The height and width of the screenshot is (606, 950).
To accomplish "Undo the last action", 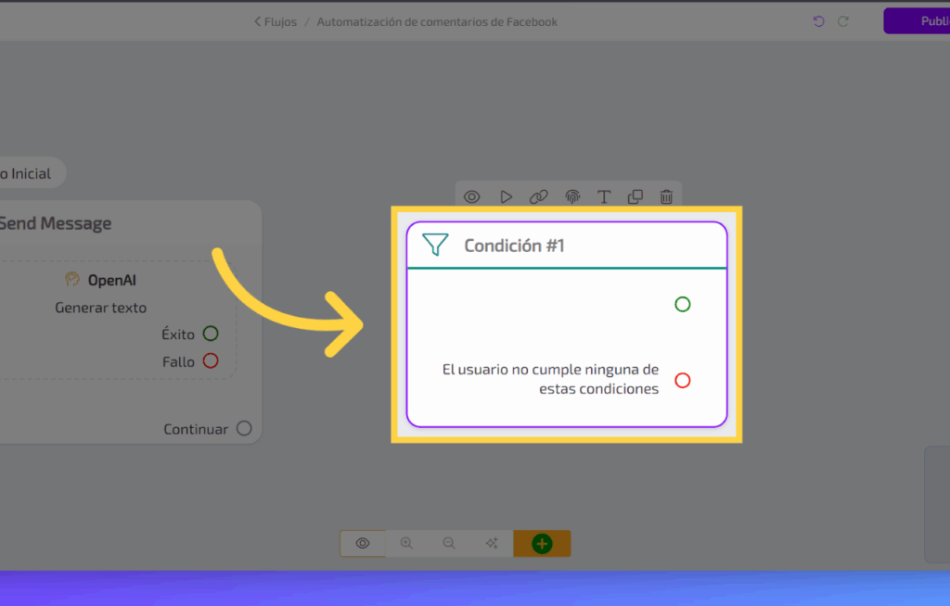I will point(818,21).
